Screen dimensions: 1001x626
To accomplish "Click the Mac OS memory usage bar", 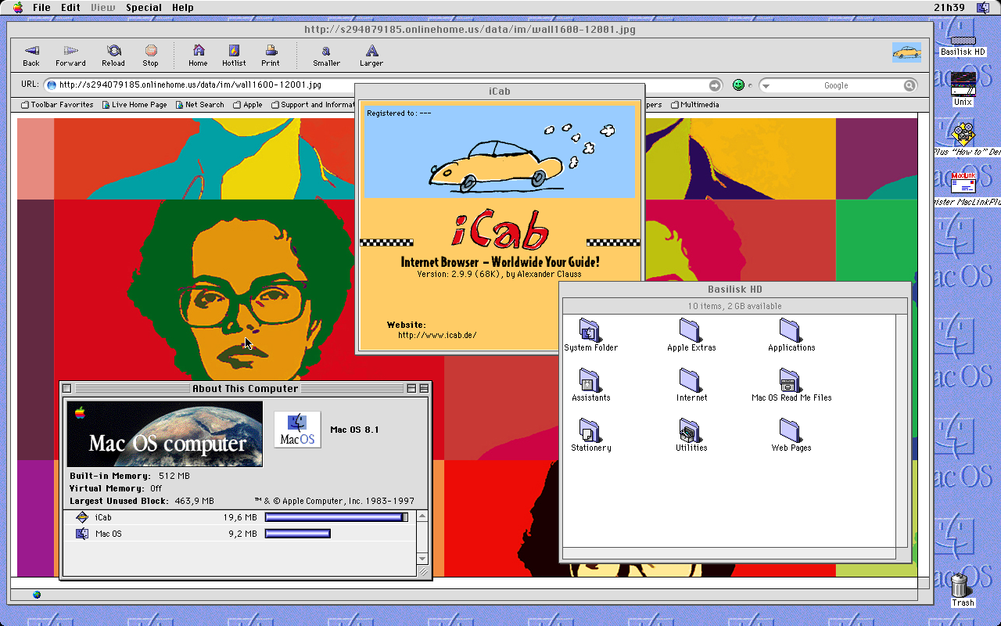I will click(x=298, y=534).
